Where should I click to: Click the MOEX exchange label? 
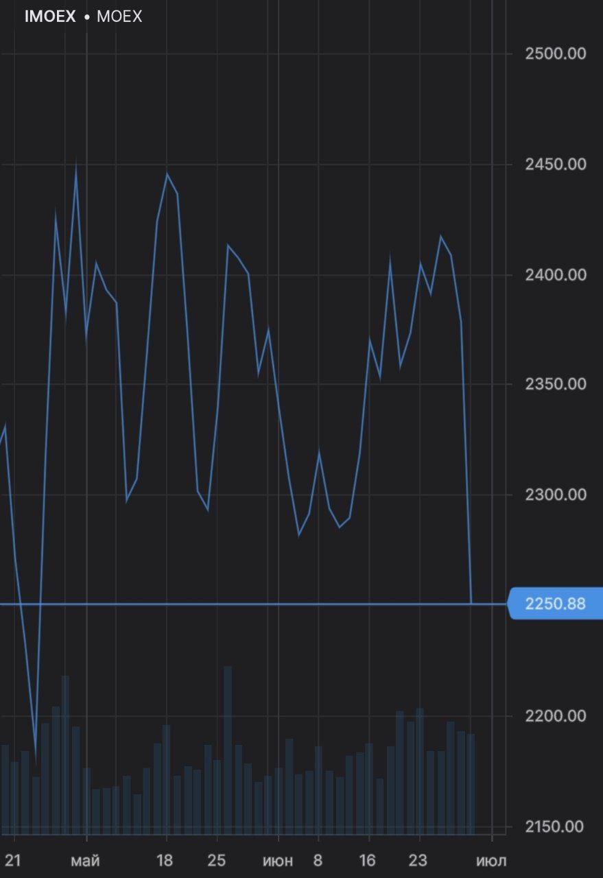tap(119, 16)
